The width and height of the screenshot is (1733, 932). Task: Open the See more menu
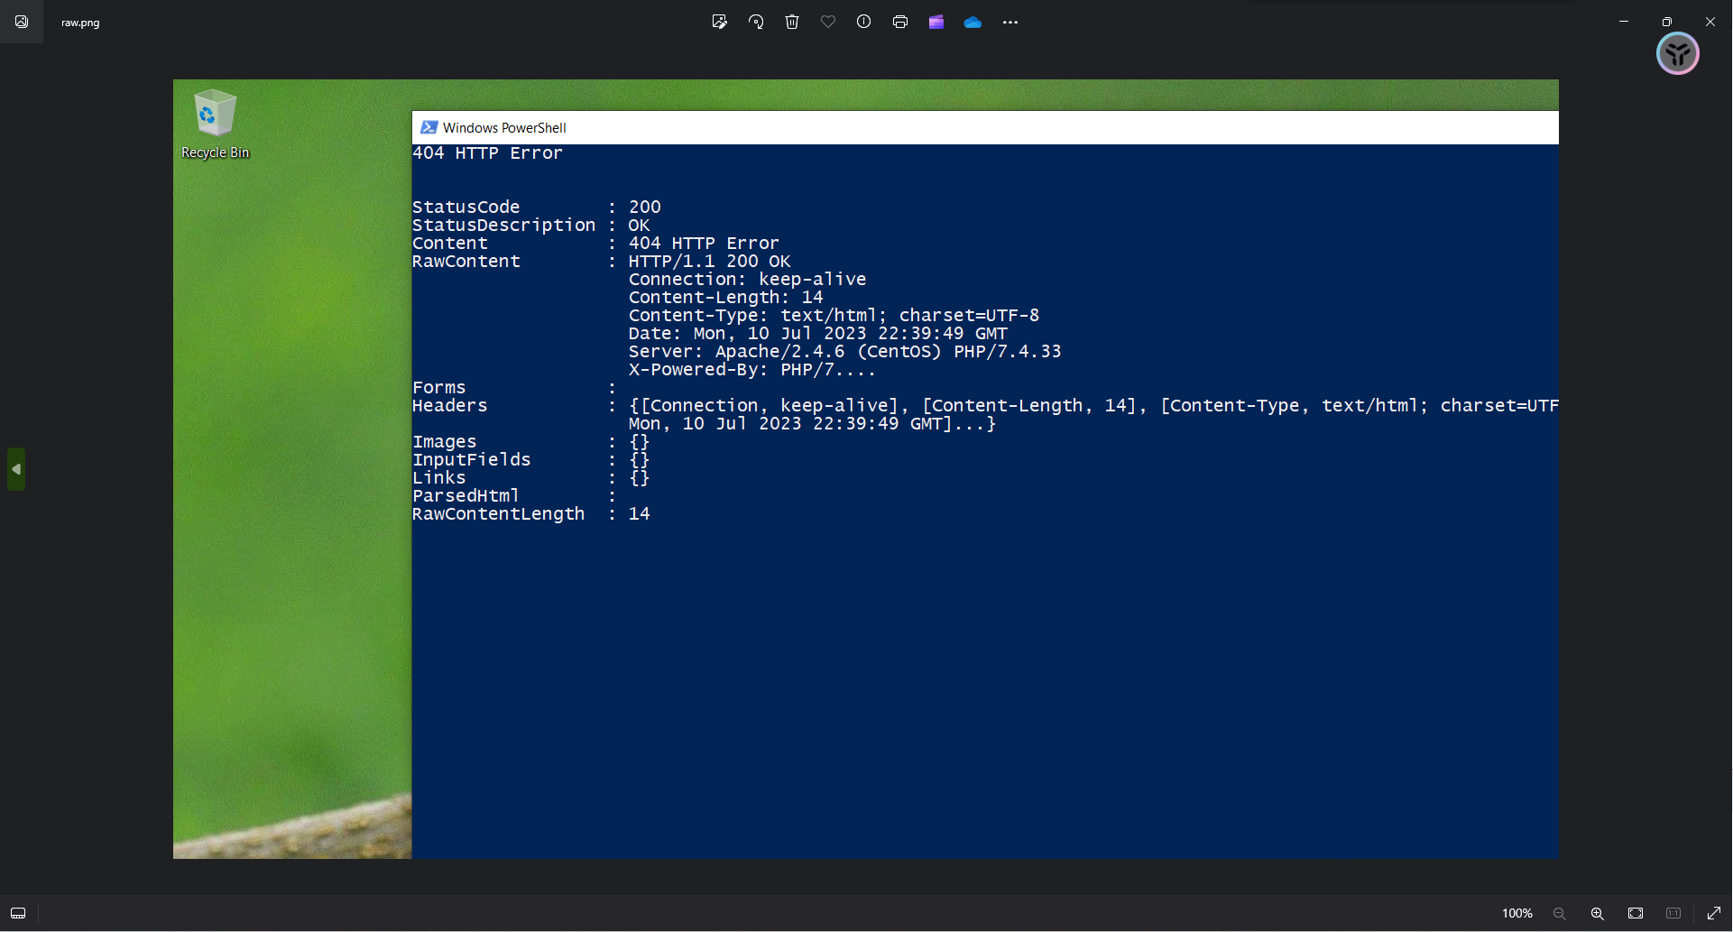click(1009, 22)
